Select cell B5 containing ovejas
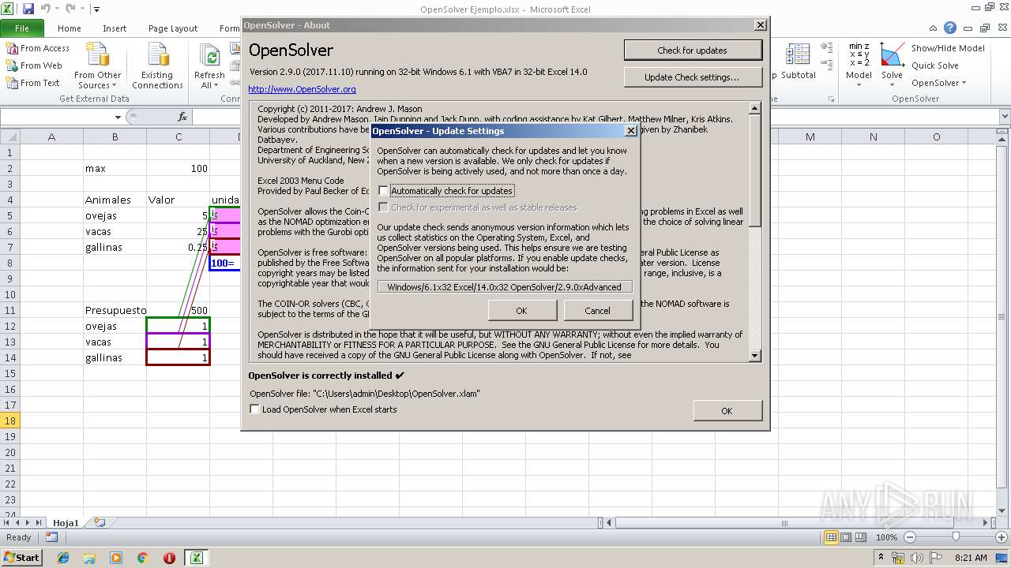Image resolution: width=1011 pixels, height=568 pixels. pos(115,215)
